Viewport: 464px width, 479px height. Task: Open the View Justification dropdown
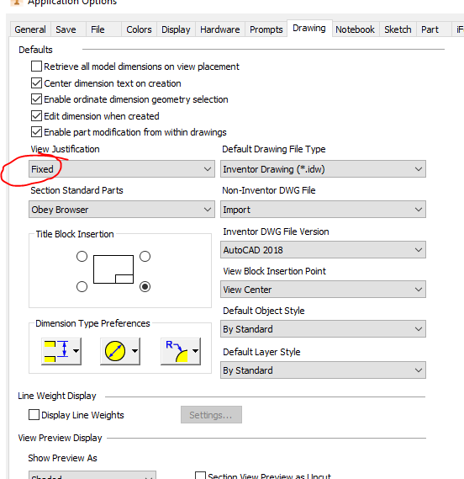click(x=122, y=169)
